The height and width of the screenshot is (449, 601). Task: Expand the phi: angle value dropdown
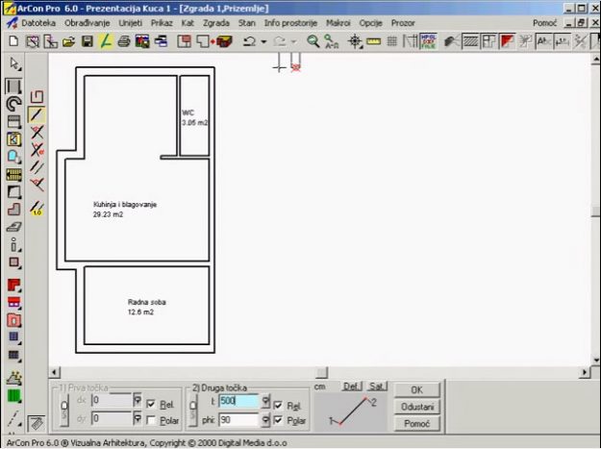[x=267, y=419]
